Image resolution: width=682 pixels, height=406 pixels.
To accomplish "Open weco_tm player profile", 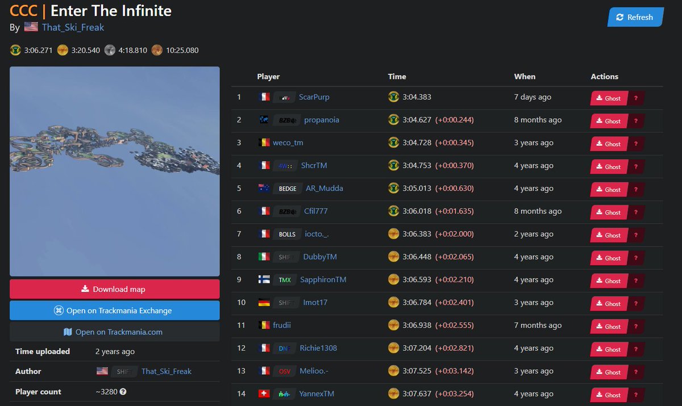I will (288, 143).
